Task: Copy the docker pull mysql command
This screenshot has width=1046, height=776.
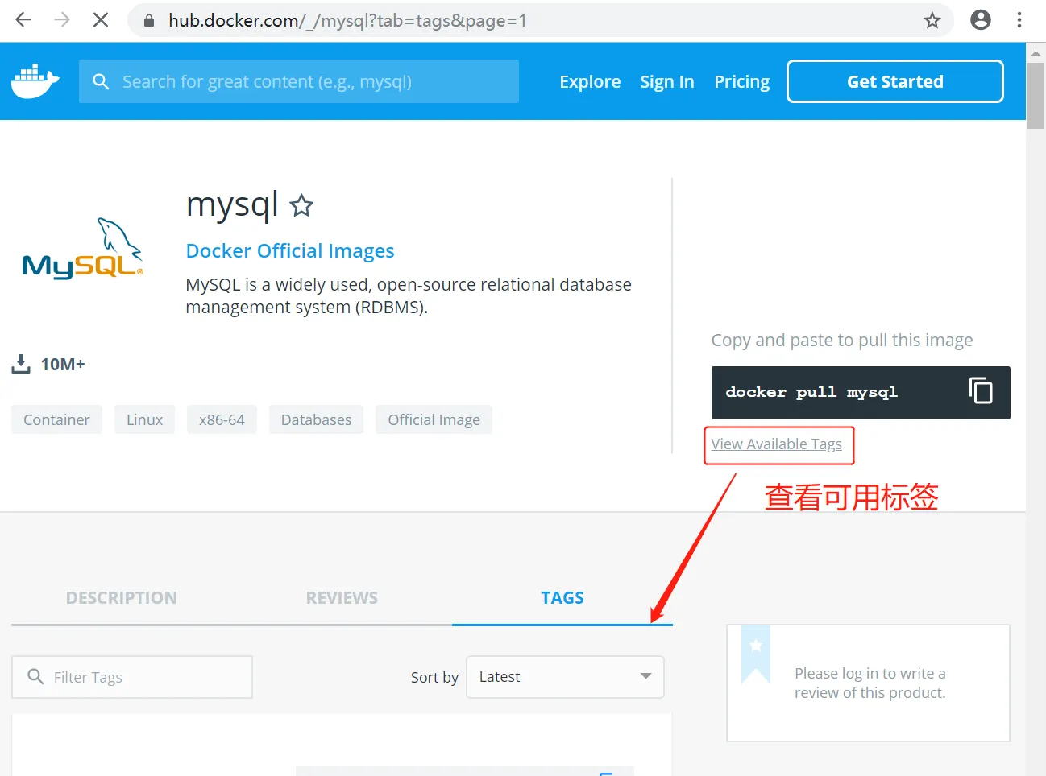Action: pos(981,390)
